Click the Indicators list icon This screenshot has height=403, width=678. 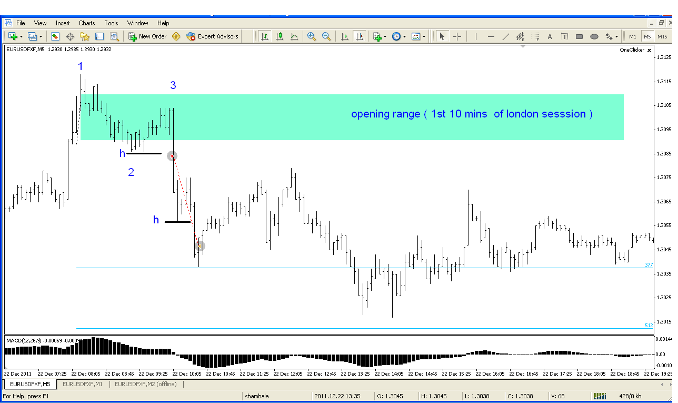377,36
